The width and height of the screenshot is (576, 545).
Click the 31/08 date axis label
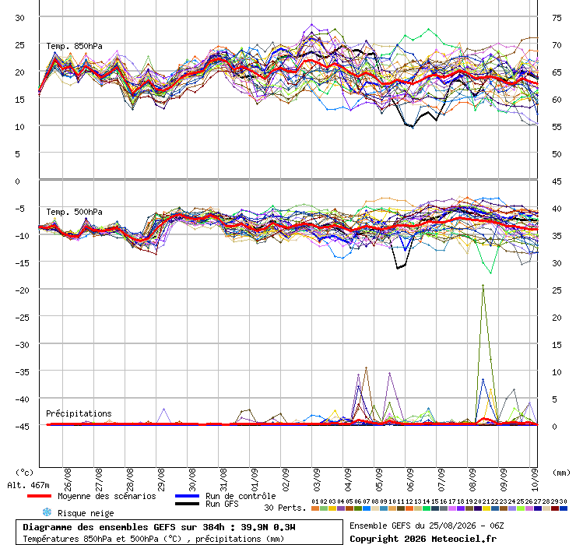223,480
